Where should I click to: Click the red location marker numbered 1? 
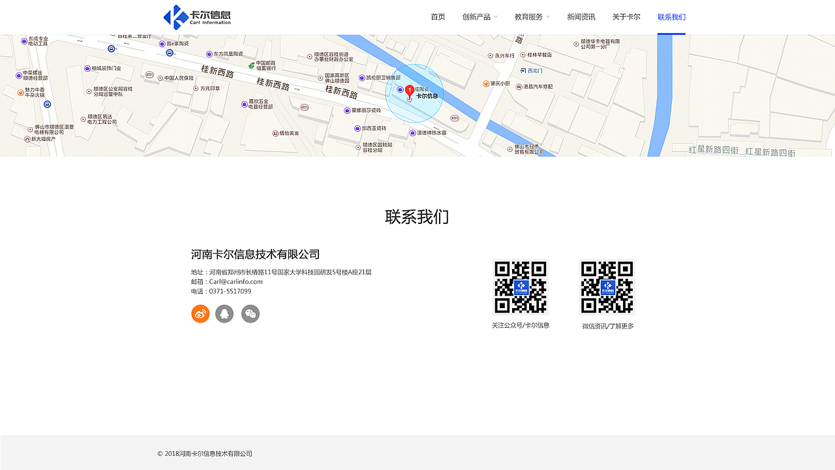point(409,91)
